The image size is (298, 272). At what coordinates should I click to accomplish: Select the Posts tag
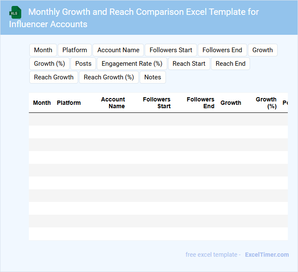click(83, 64)
